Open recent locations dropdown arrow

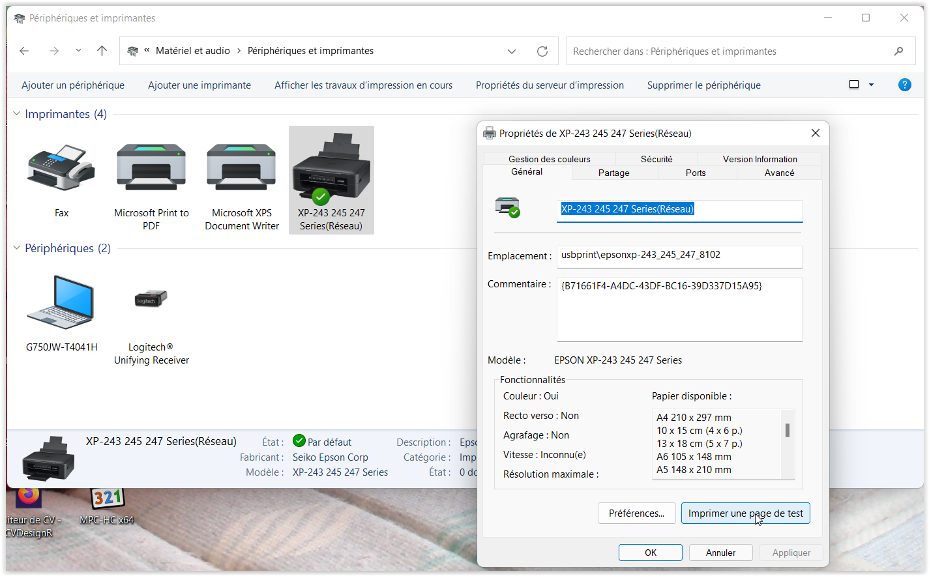[x=78, y=51]
